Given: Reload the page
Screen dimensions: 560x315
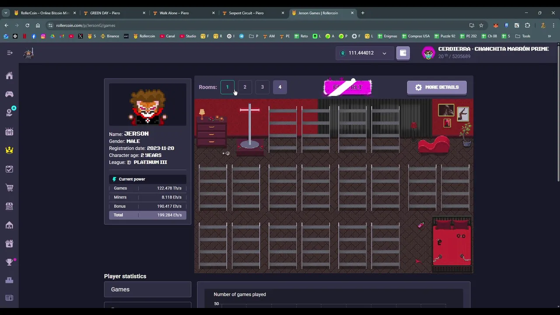Looking at the screenshot, I should tap(27, 25).
